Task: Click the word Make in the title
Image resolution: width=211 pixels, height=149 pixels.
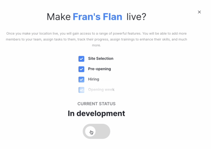Action: [x=59, y=17]
